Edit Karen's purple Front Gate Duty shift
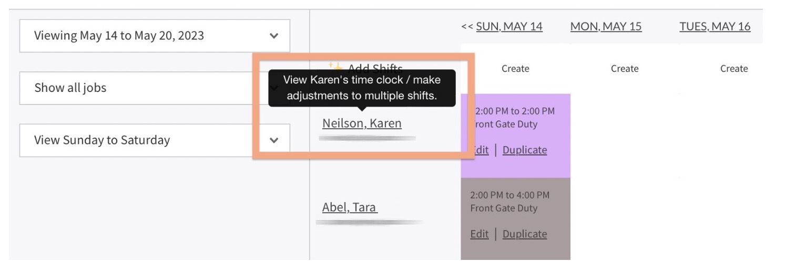This screenshot has height=272, width=795. 482,150
